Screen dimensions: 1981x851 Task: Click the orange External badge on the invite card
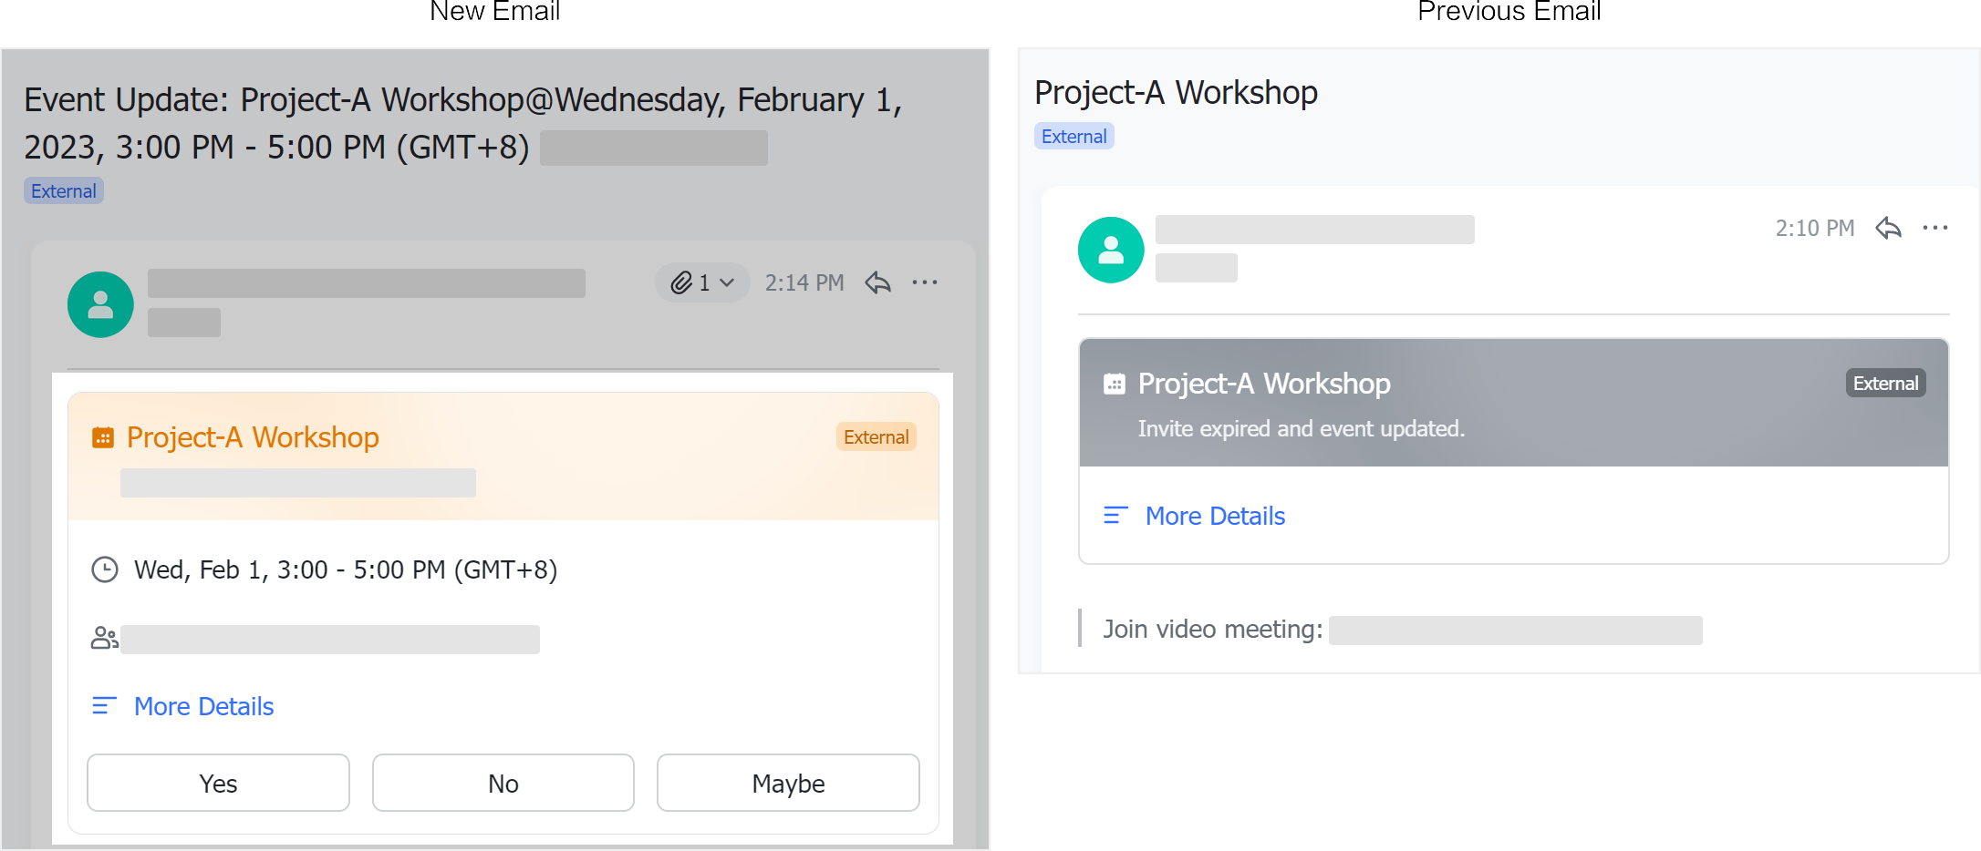pos(876,436)
